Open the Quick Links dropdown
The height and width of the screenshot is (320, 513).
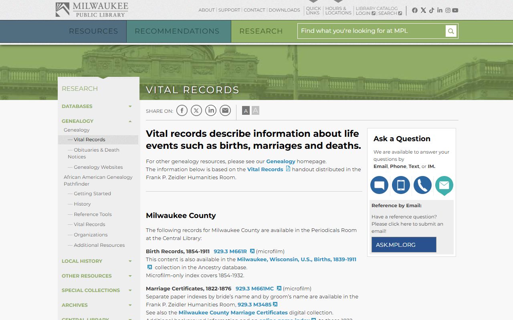coord(313,10)
